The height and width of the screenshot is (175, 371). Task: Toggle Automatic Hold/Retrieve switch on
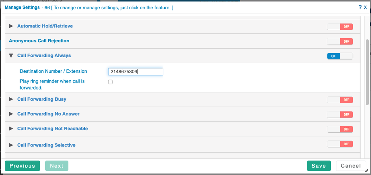[340, 27]
